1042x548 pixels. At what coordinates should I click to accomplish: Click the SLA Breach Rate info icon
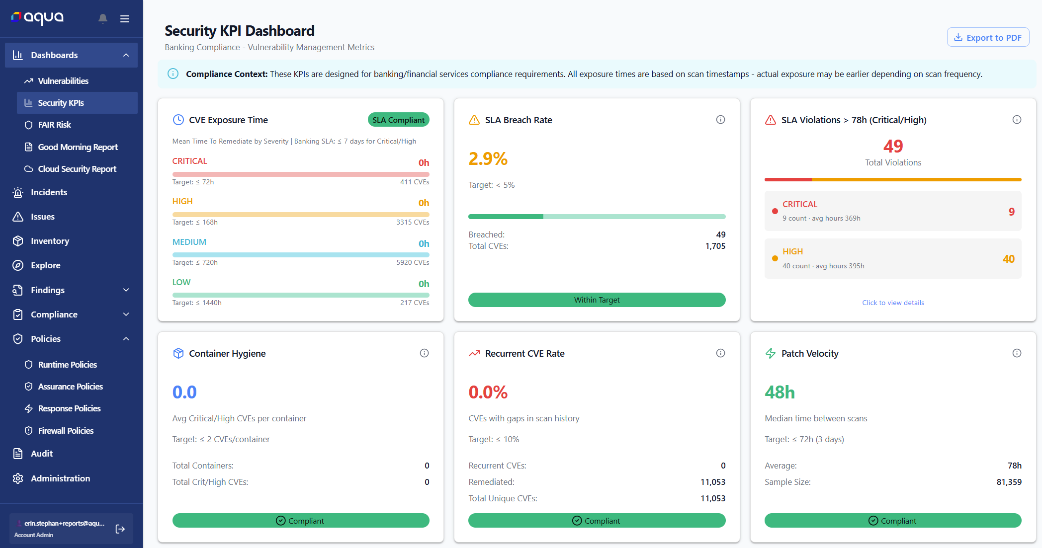click(720, 120)
